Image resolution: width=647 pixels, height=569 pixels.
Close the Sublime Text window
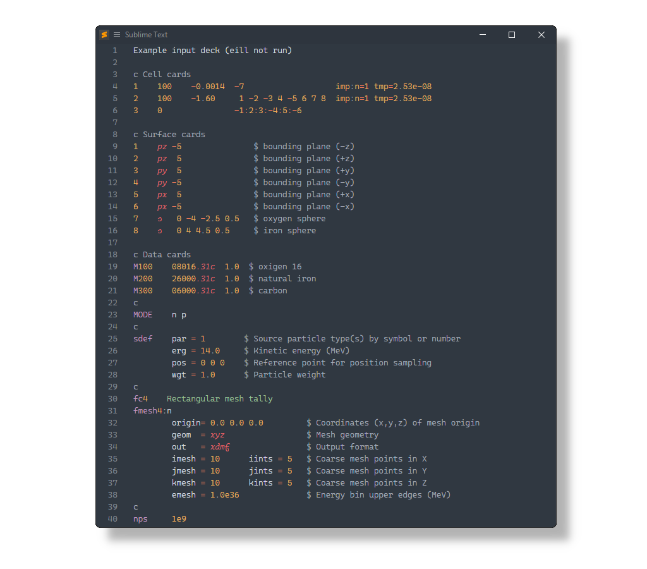(x=541, y=35)
